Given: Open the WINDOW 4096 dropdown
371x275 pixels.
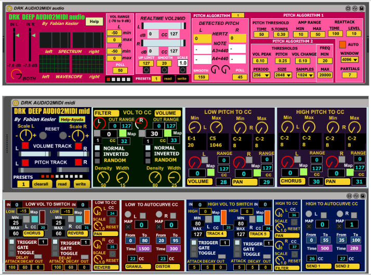Looking at the screenshot, I should coord(349,60).
